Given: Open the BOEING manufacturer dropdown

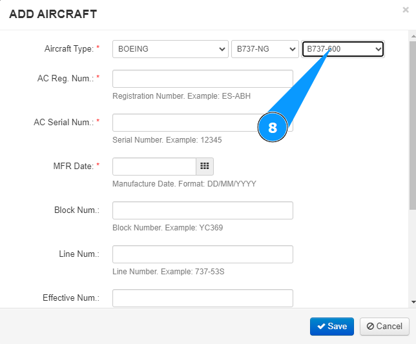Looking at the screenshot, I should coord(170,49).
